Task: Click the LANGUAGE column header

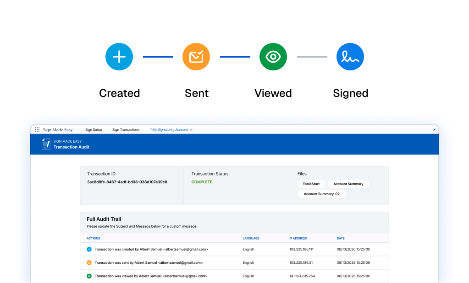Action: (251, 238)
